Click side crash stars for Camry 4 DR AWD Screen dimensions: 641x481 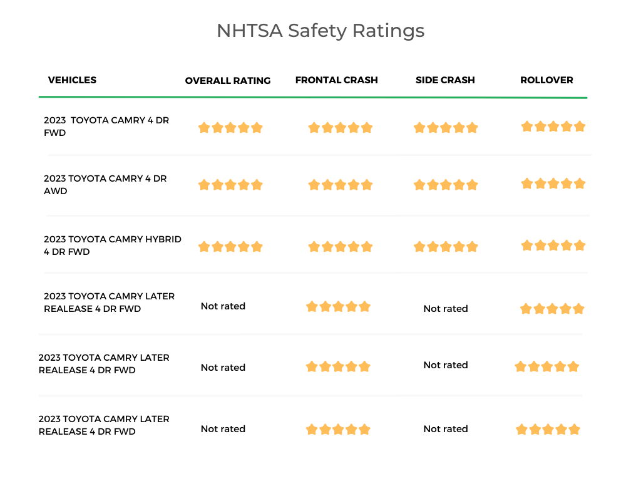[446, 185]
